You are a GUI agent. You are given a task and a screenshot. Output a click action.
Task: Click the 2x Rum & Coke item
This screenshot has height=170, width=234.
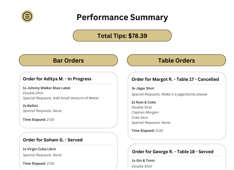144,102
